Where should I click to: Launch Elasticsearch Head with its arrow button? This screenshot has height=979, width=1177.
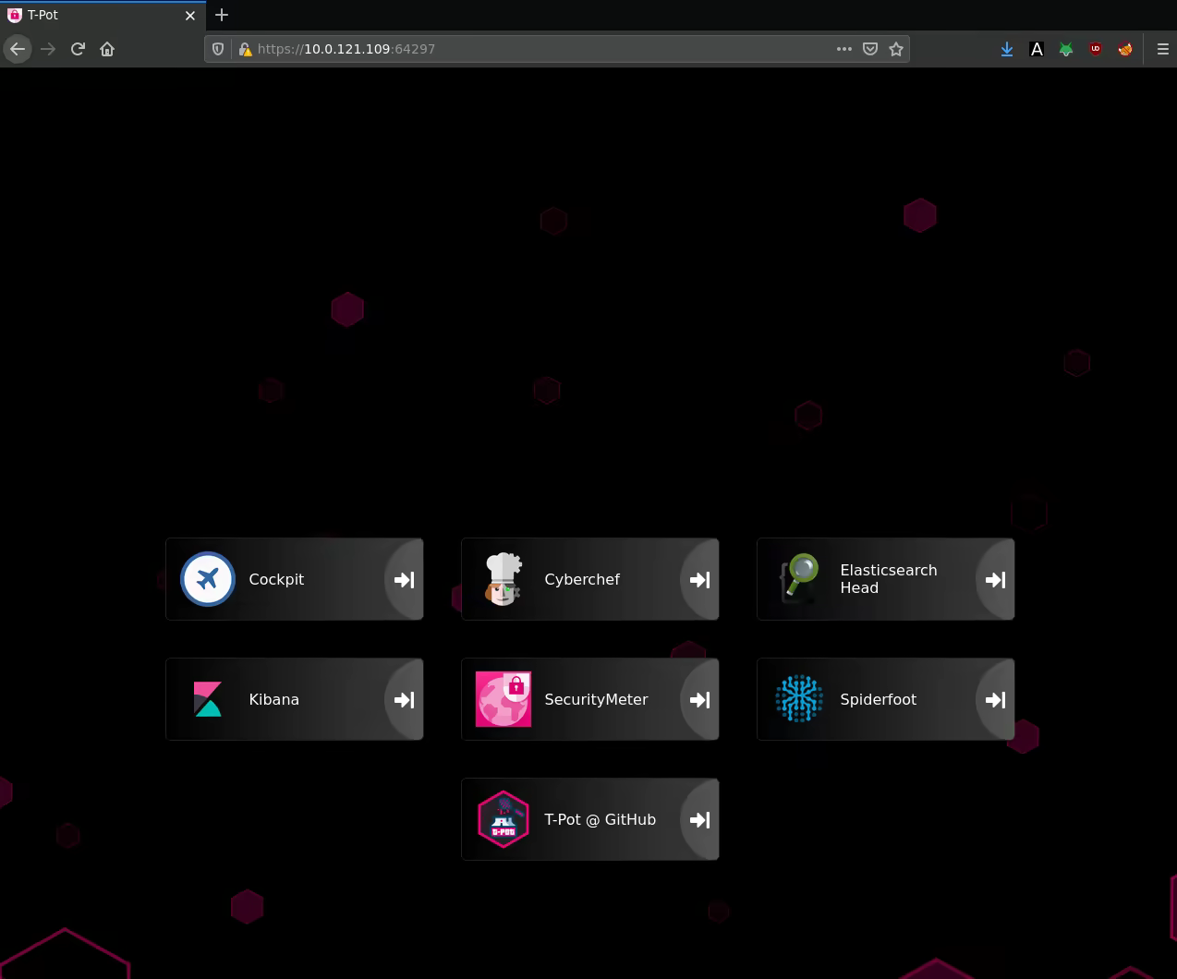(x=995, y=579)
